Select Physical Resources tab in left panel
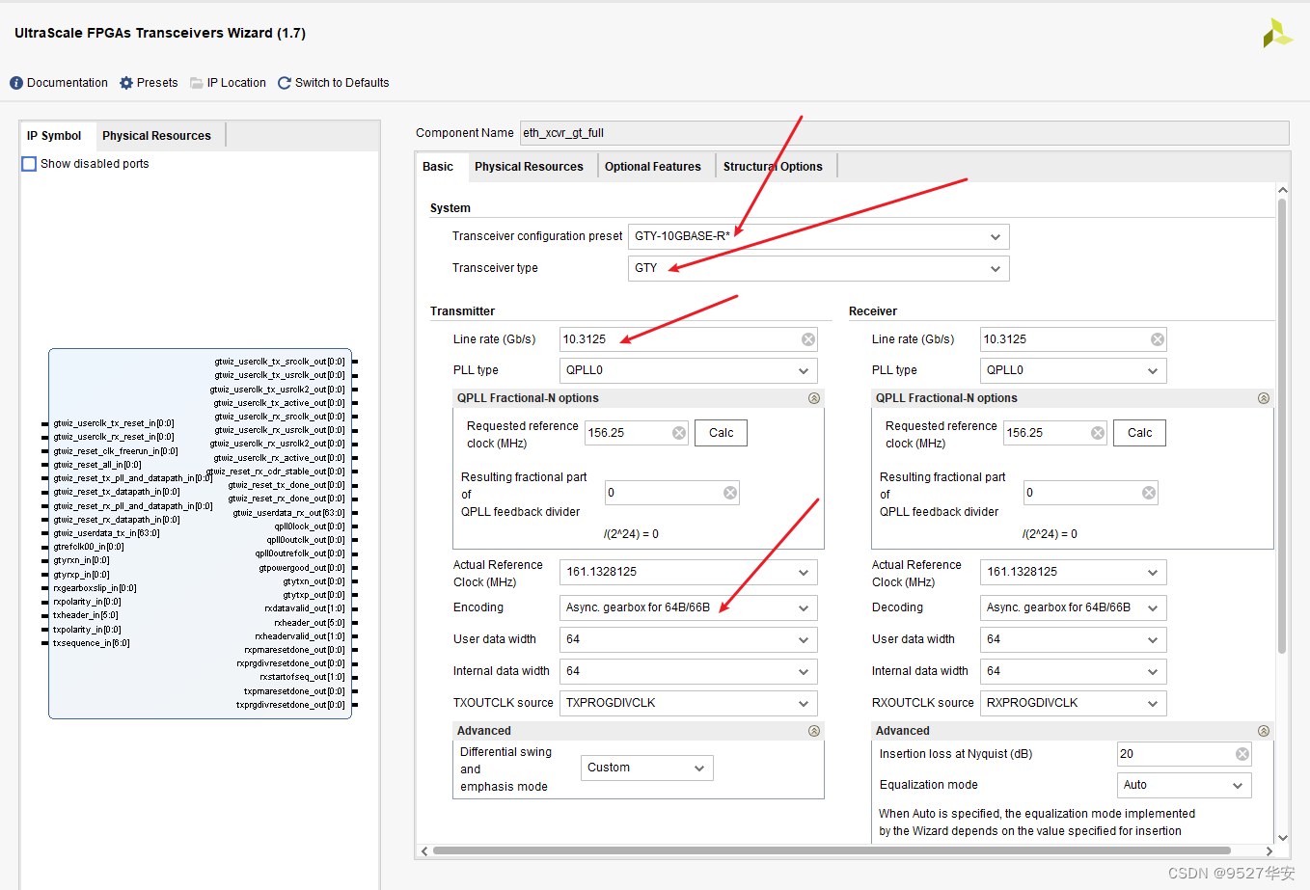 [157, 136]
